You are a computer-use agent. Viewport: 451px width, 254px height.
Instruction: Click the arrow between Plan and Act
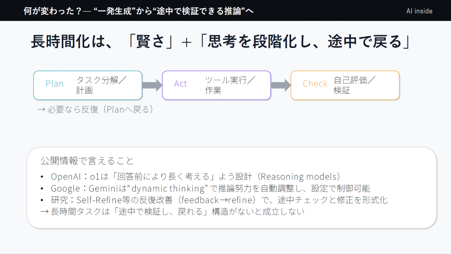(x=152, y=85)
